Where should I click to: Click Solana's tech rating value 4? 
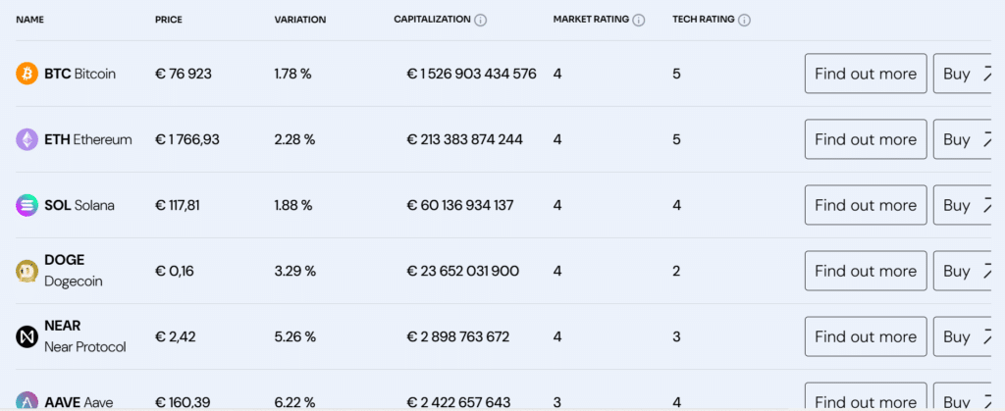pos(676,206)
